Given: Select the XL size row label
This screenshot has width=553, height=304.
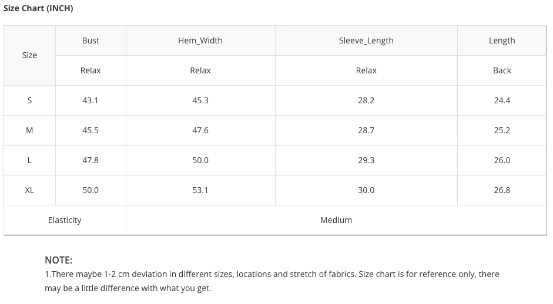Looking at the screenshot, I should (x=29, y=190).
